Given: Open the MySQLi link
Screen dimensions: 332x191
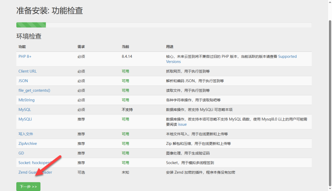Looking at the screenshot, I should click(x=25, y=119).
